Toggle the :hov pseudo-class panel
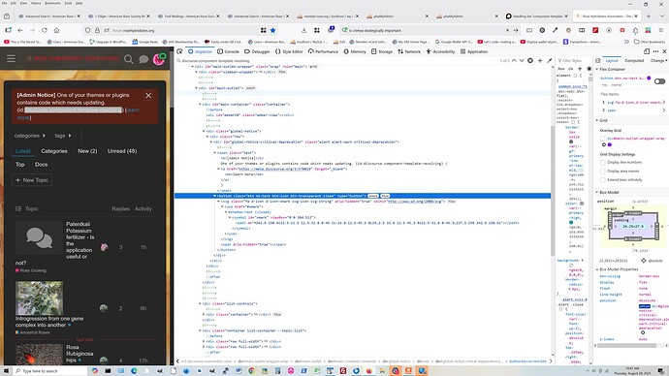The width and height of the screenshot is (669, 376). tap(561, 69)
